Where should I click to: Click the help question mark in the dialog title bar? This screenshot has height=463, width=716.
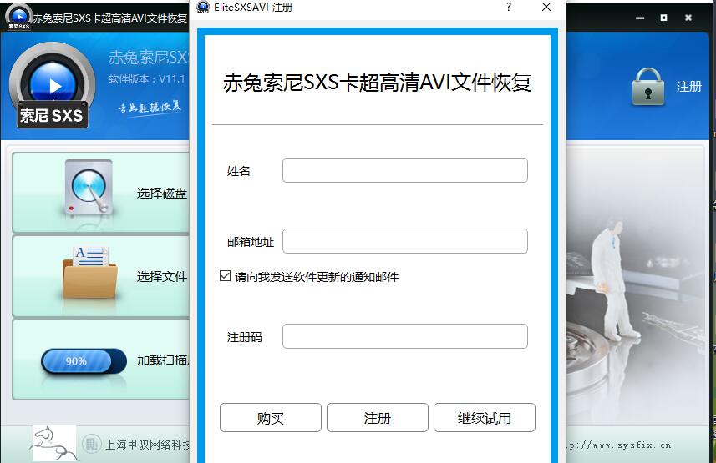pyautogui.click(x=509, y=7)
